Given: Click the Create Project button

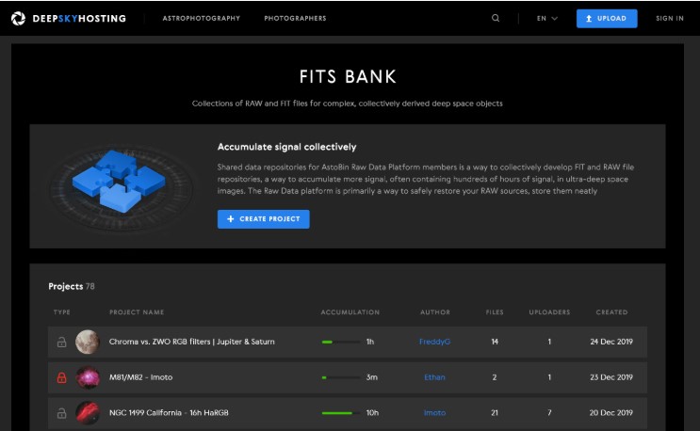Looking at the screenshot, I should 263,219.
